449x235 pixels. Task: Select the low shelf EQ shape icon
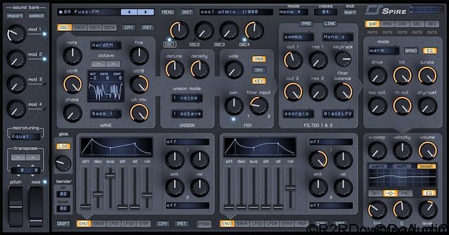375,193
